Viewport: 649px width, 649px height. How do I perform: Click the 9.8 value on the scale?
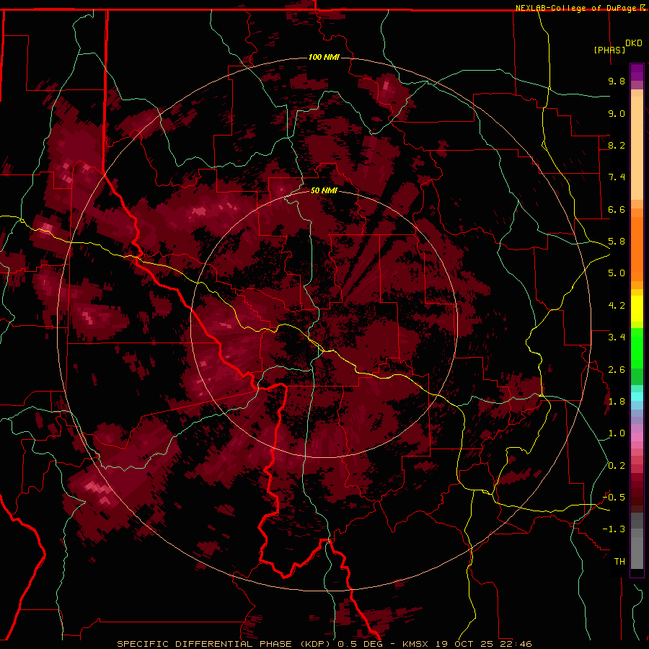pyautogui.click(x=617, y=81)
